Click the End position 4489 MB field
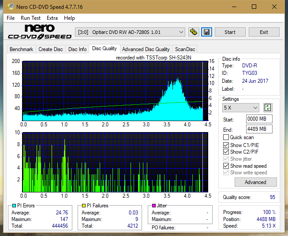Viewport: 288px width, 236px height. (259, 129)
